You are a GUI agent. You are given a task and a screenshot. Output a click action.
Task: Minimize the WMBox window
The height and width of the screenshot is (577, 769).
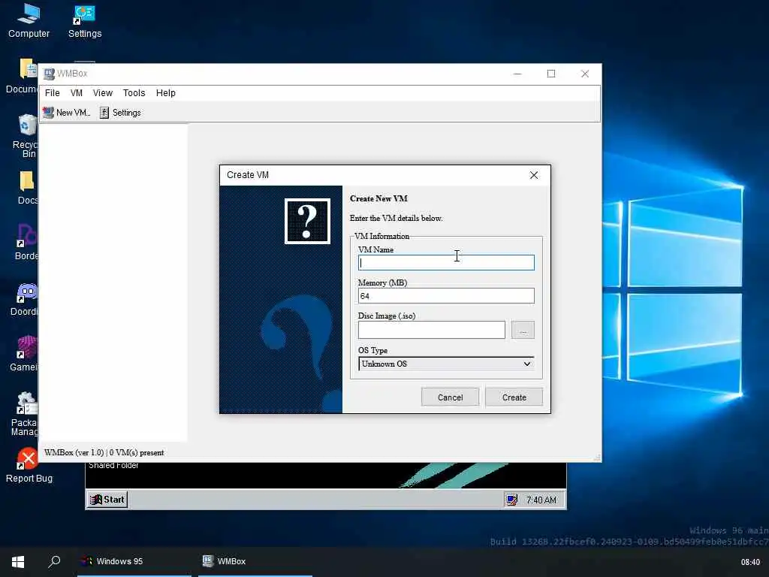[x=517, y=74]
